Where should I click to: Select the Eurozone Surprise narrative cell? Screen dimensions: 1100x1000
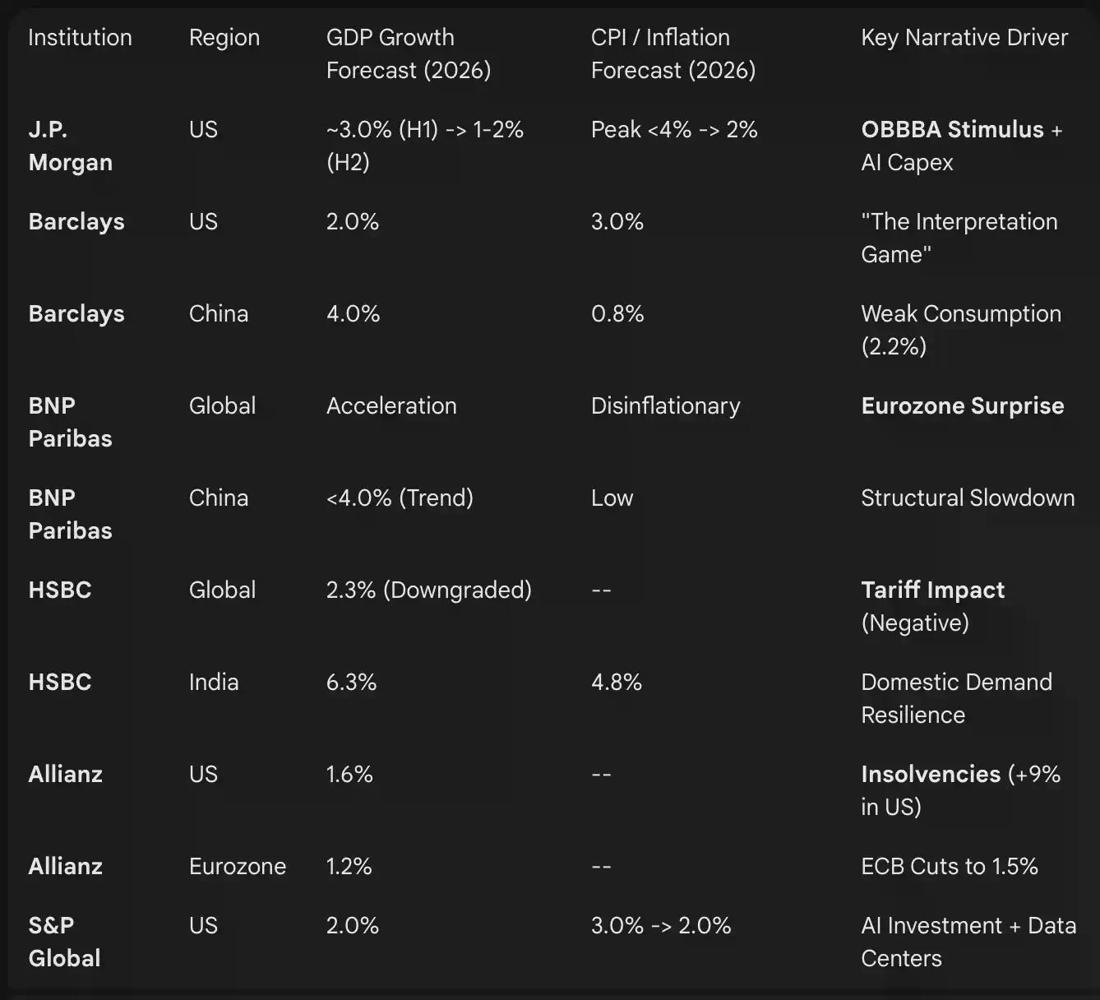click(x=962, y=406)
